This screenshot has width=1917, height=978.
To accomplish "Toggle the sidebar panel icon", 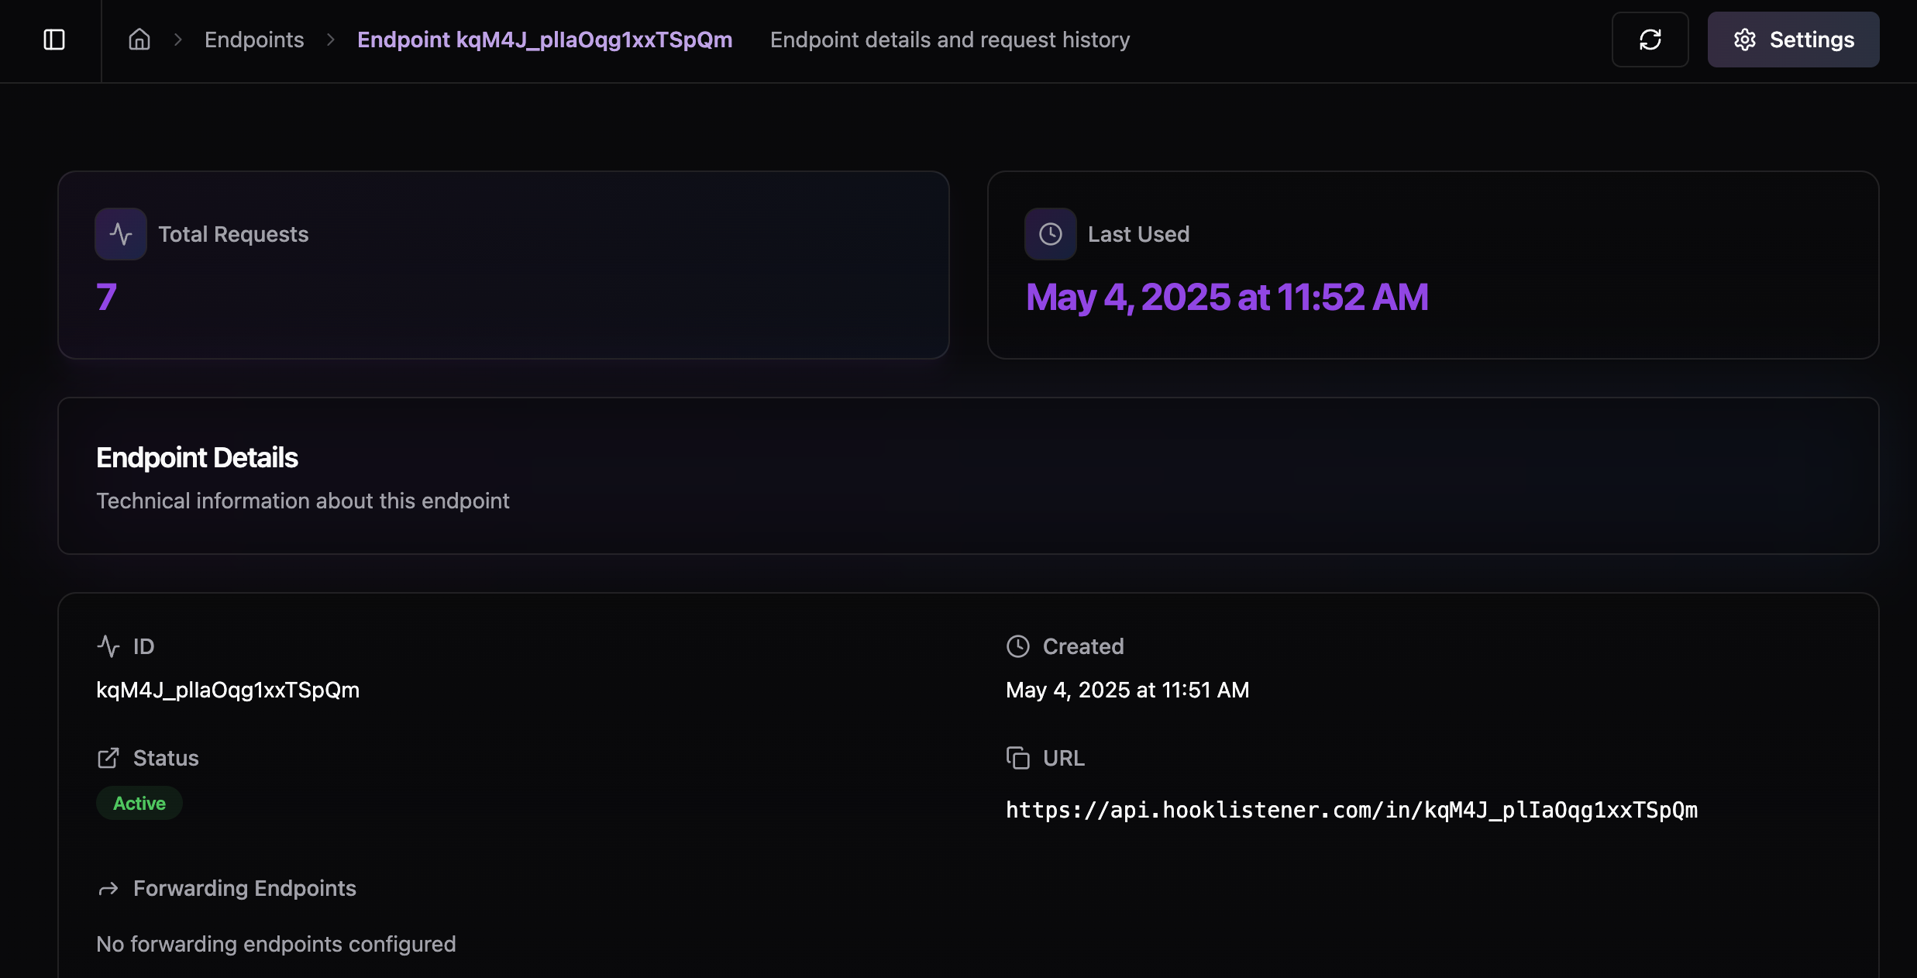I will [x=54, y=40].
